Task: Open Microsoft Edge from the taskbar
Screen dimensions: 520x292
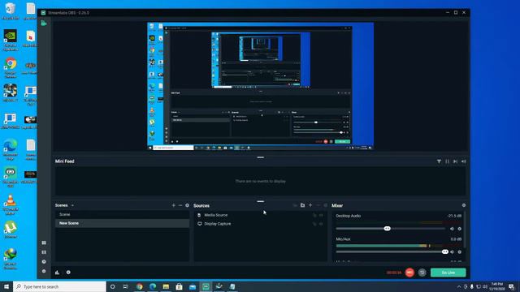Action: click(x=153, y=286)
